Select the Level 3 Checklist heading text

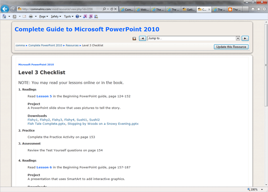coord(42,72)
